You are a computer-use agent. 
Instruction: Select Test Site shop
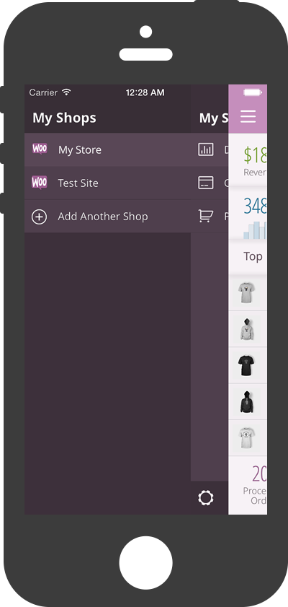coord(127,183)
